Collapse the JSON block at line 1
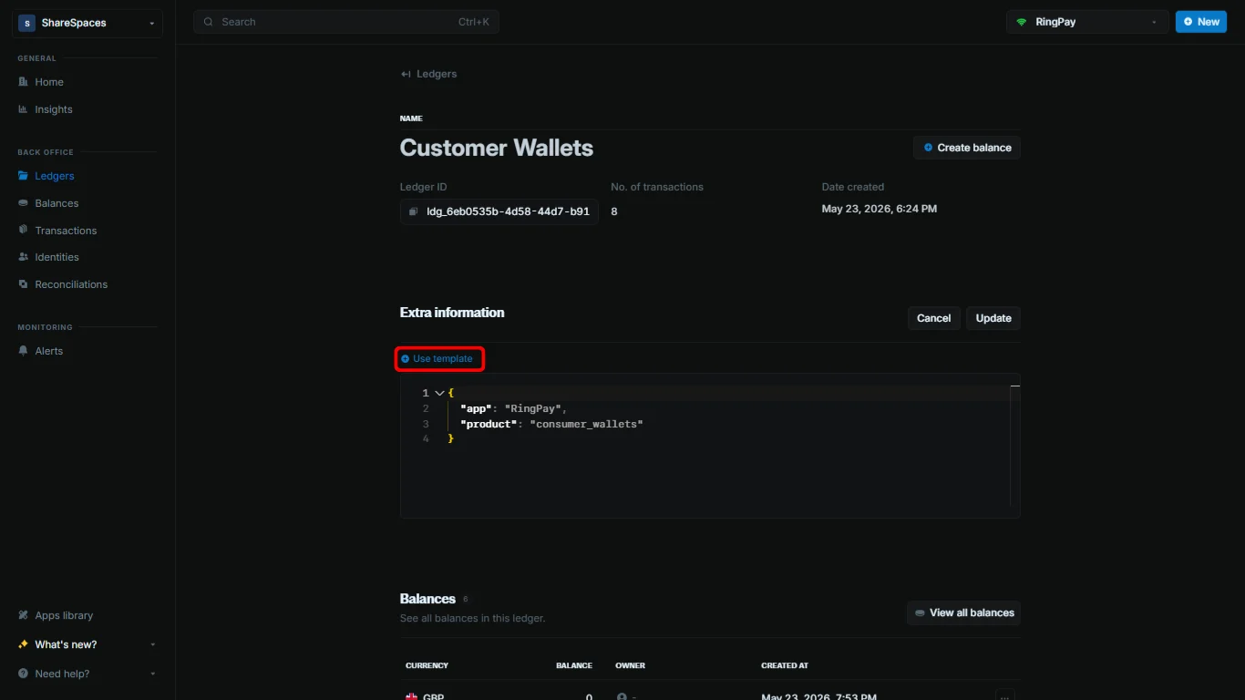The image size is (1245, 700). point(439,393)
